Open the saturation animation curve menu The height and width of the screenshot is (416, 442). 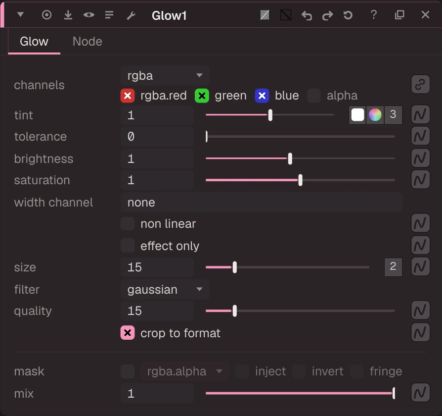tap(420, 179)
